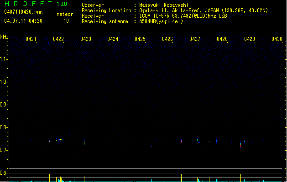Click ICOM IC-575 53.7492 MHz USB text

pyautogui.click(x=183, y=16)
